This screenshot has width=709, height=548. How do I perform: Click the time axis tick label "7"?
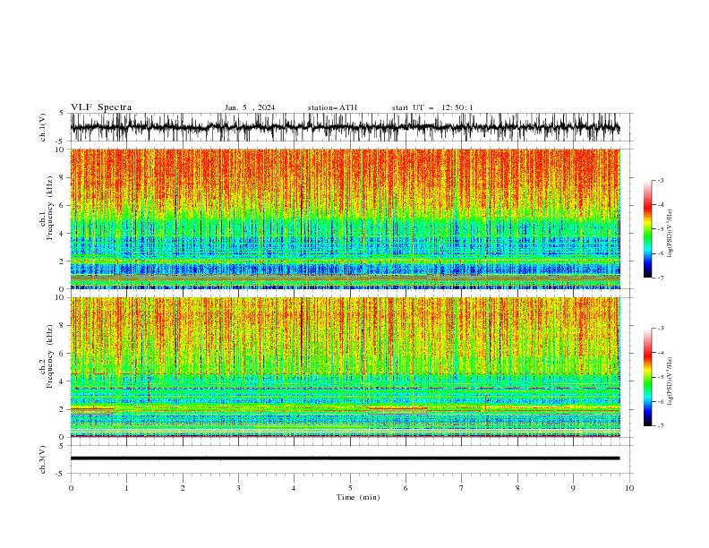[x=462, y=488]
